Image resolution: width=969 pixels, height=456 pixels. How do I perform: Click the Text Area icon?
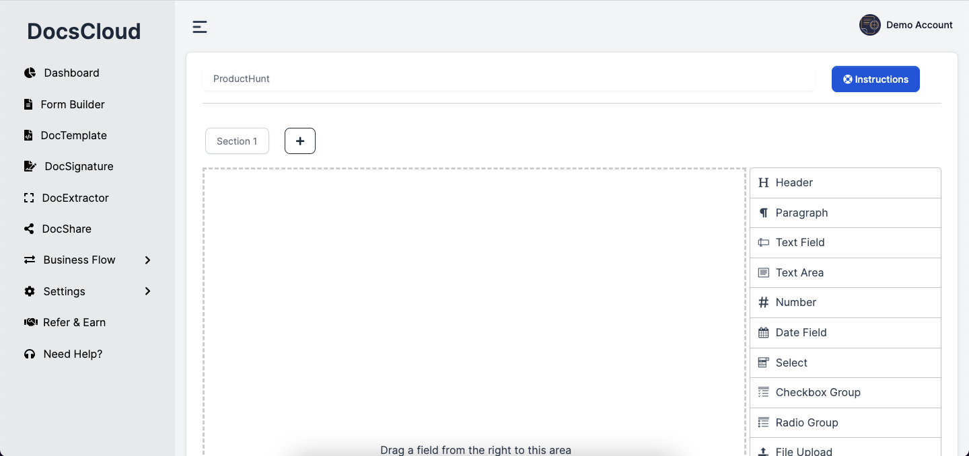763,272
